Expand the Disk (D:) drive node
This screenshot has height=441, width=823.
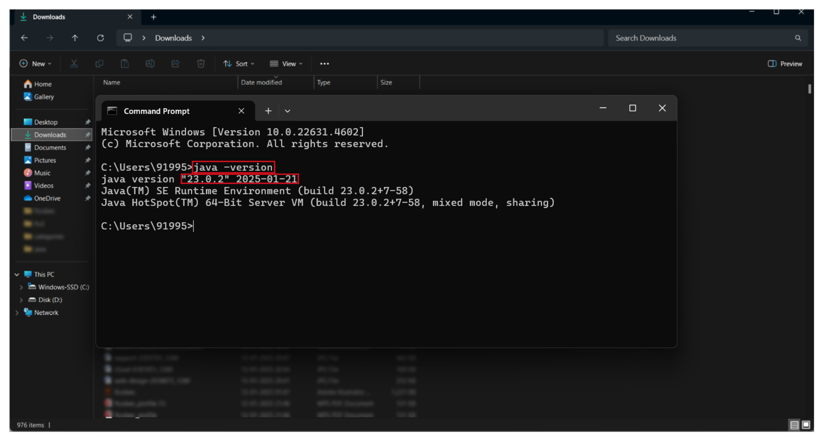[21, 300]
